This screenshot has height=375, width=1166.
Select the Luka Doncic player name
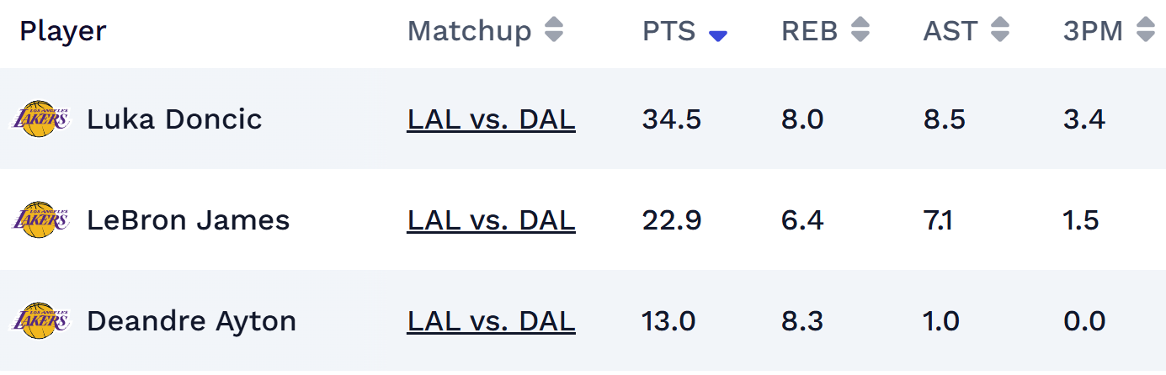coord(174,119)
